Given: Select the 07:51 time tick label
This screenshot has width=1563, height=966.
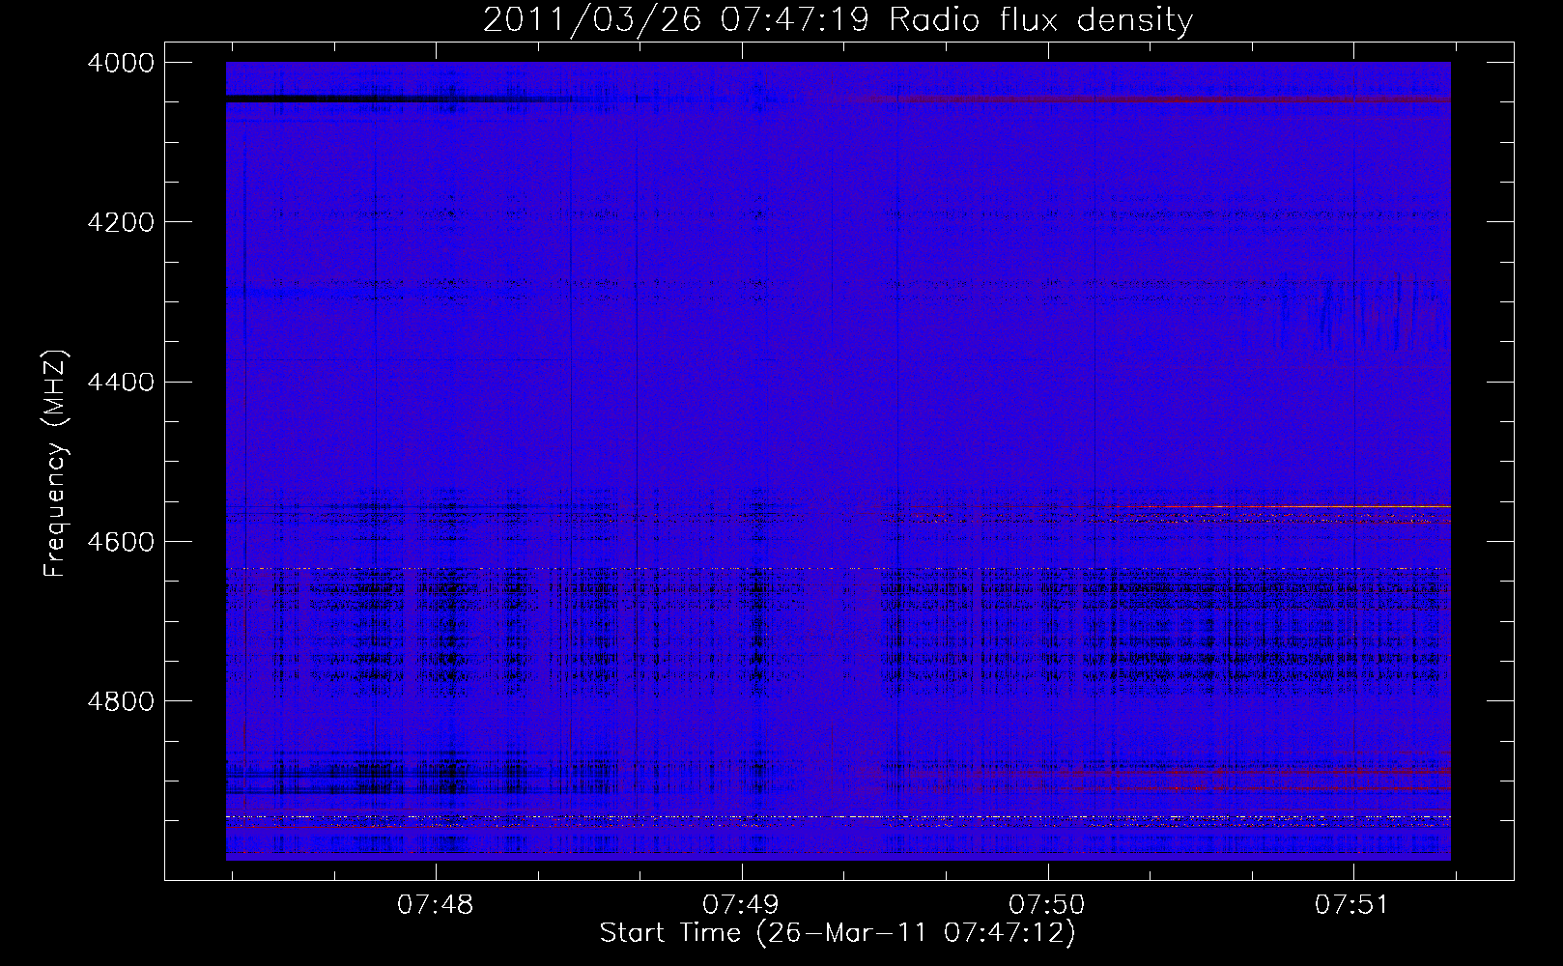Looking at the screenshot, I should pos(1352,905).
